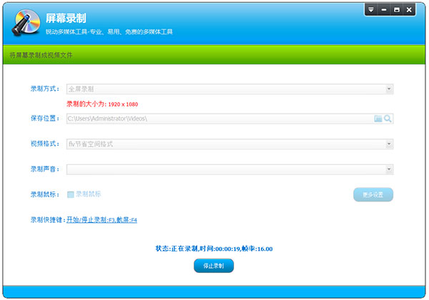429x300 pixels.
Task: Click the red text 录制的大小为: 1920 x 1080
Action: coord(102,104)
